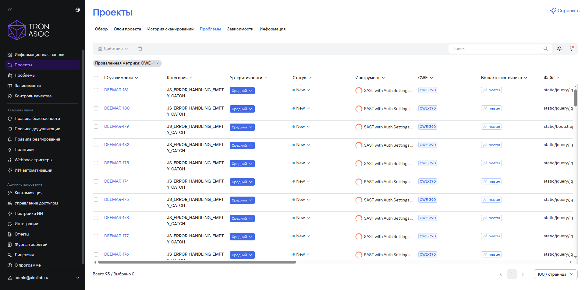Switch to the История сканирований tab
585x290 pixels.
tap(170, 29)
